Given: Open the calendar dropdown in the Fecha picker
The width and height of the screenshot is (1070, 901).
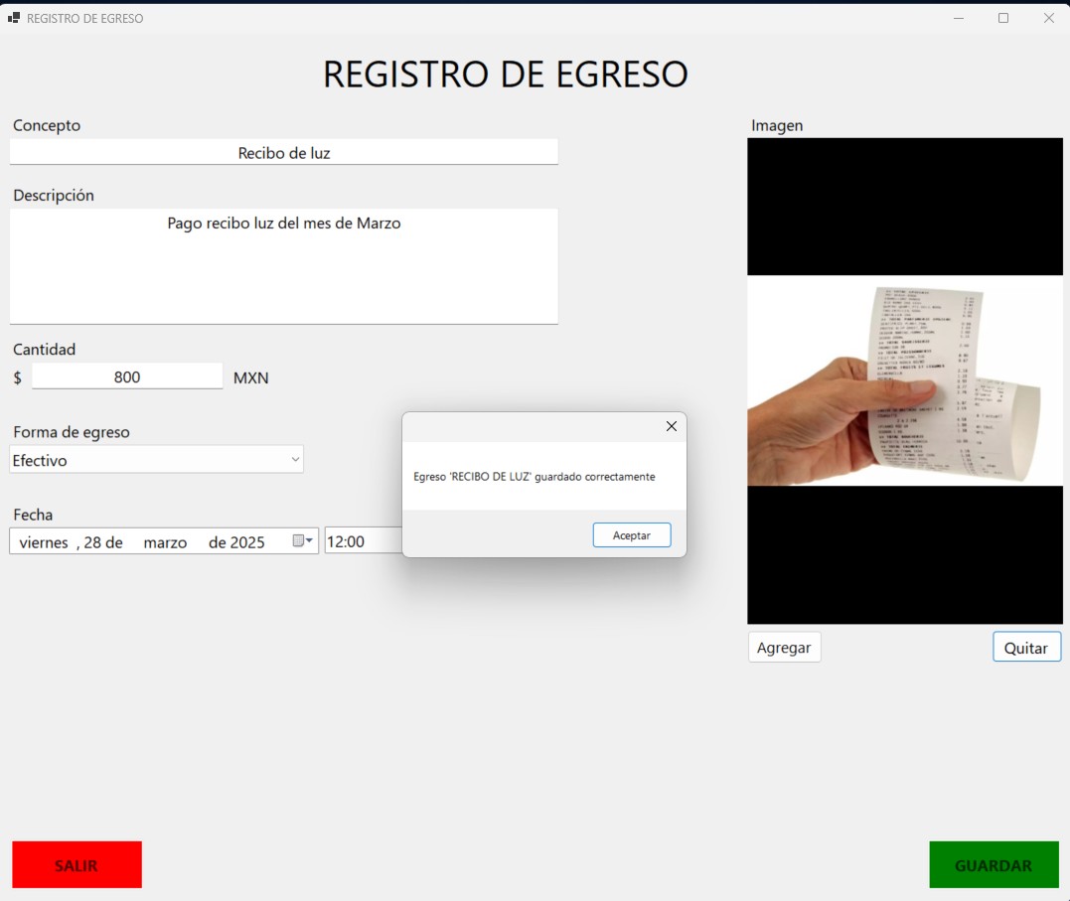Looking at the screenshot, I should click(x=303, y=541).
